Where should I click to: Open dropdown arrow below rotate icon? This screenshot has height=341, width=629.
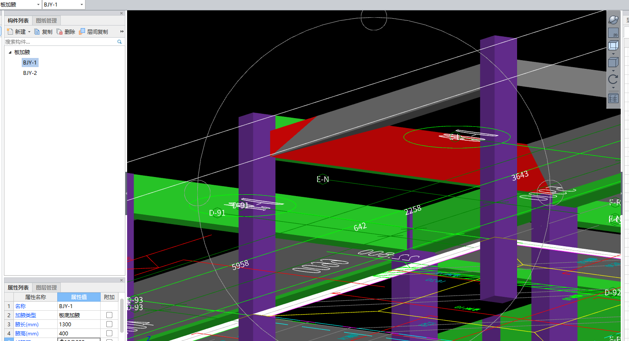coord(613,87)
